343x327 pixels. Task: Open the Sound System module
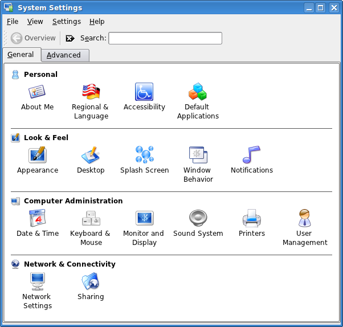(x=198, y=223)
